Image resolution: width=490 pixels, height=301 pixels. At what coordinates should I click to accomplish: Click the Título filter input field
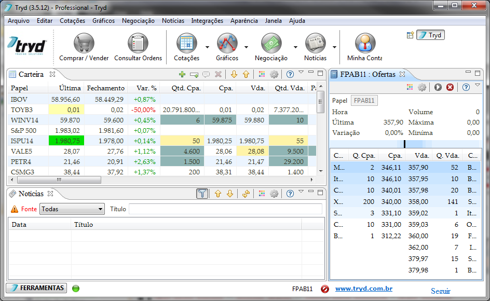click(x=225, y=209)
